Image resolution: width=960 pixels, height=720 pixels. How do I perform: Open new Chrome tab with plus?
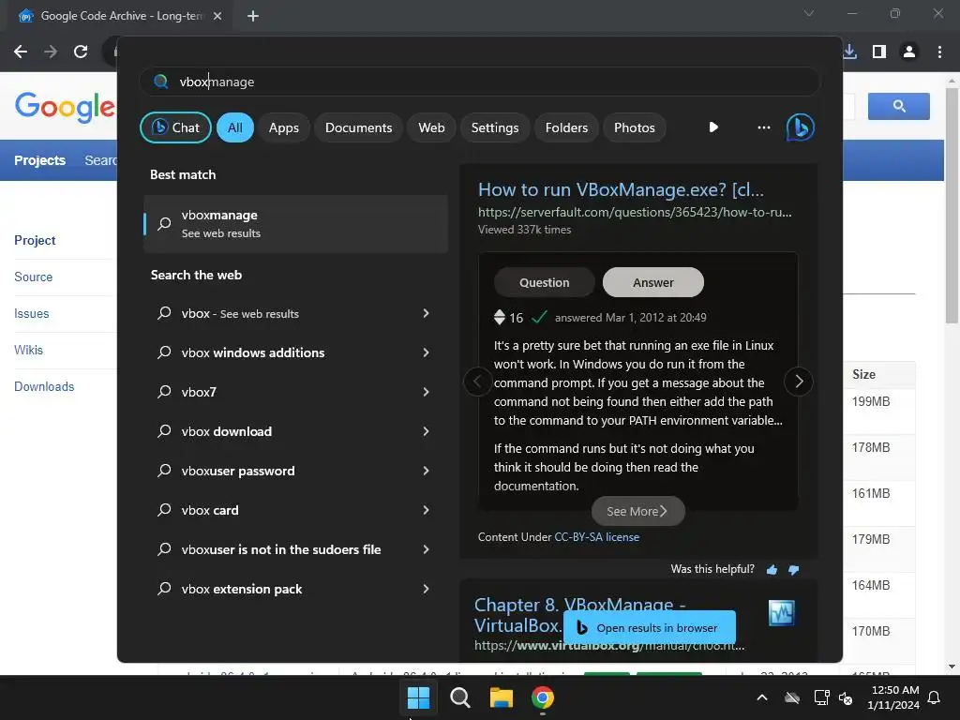253,16
